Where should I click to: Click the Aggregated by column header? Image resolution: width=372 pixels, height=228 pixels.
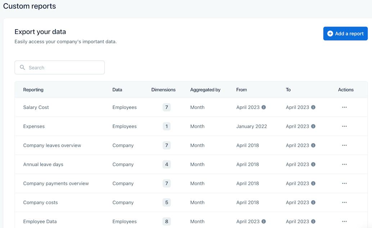[205, 90]
